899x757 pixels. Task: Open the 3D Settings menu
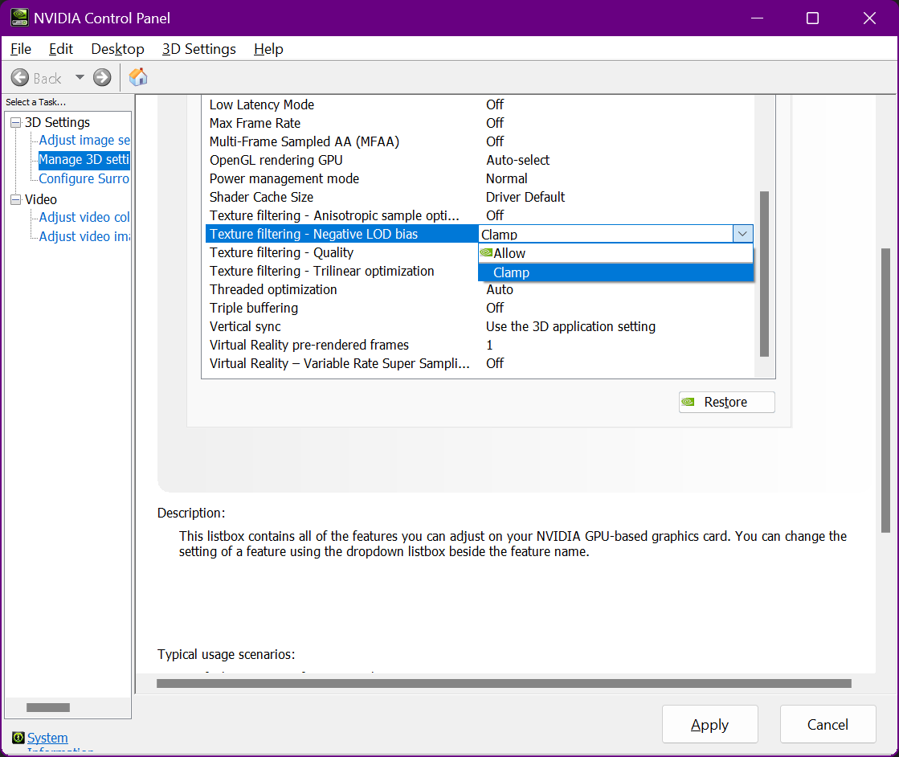[198, 49]
